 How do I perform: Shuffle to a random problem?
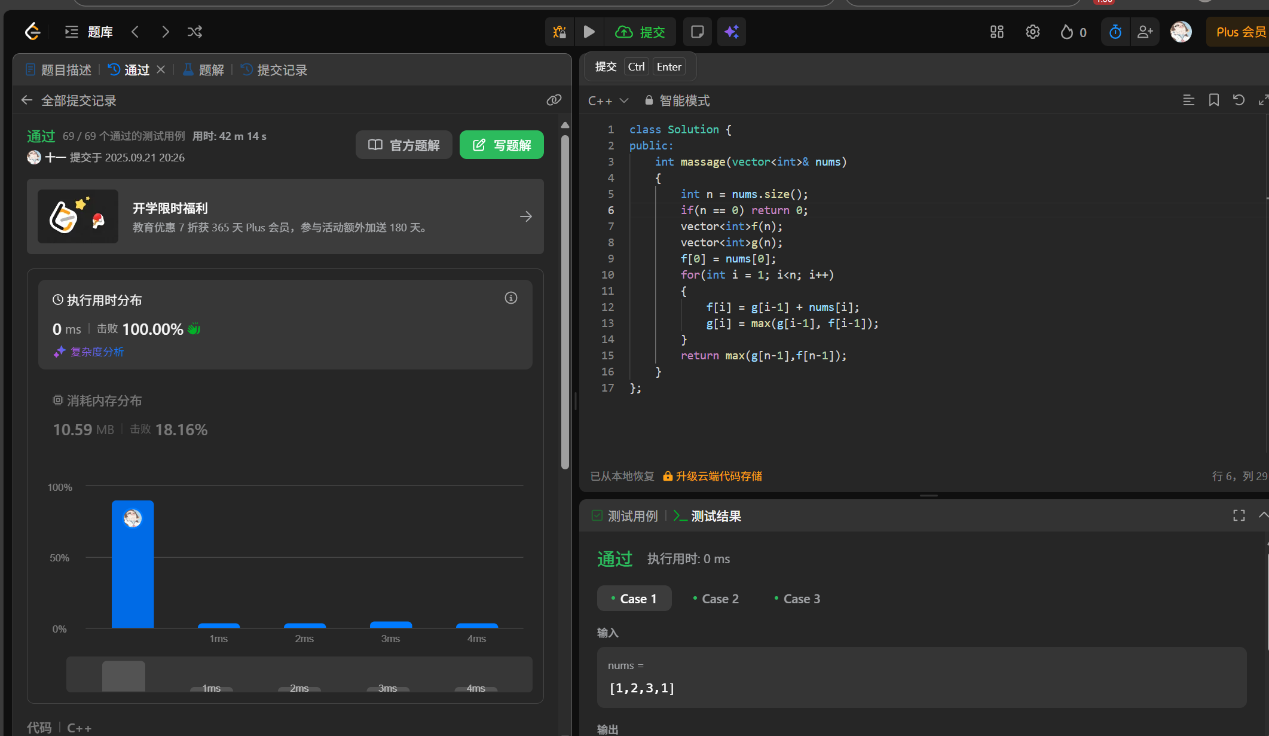195,32
